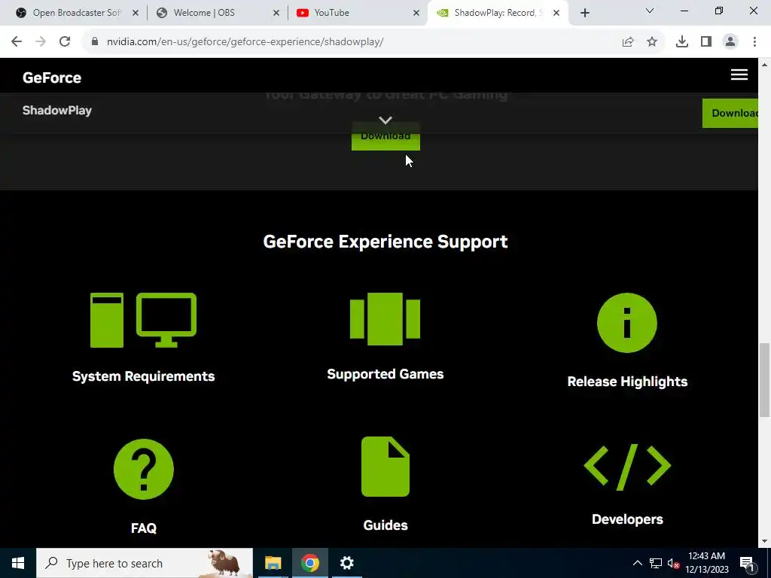Image resolution: width=771 pixels, height=578 pixels.
Task: Show hidden system tray icons
Action: (x=637, y=563)
